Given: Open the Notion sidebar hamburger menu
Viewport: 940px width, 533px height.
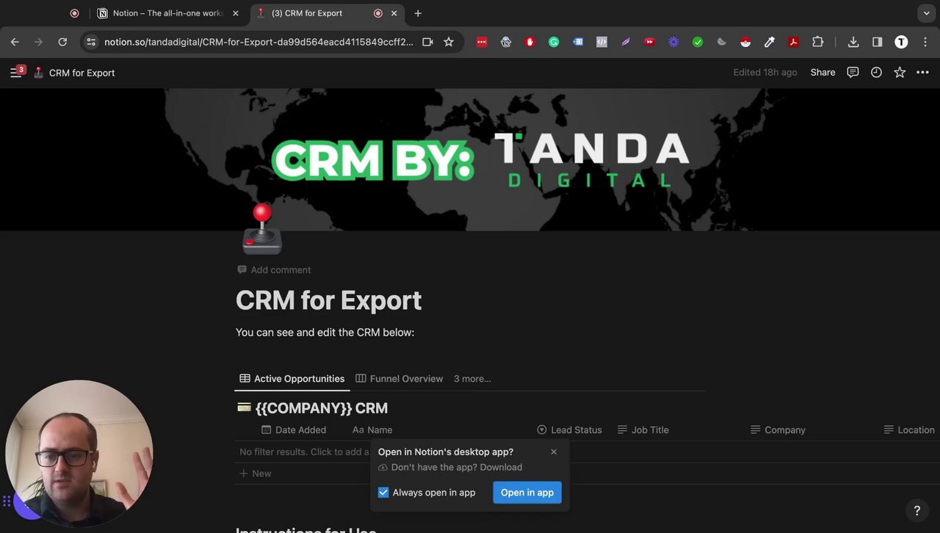Looking at the screenshot, I should [x=15, y=72].
